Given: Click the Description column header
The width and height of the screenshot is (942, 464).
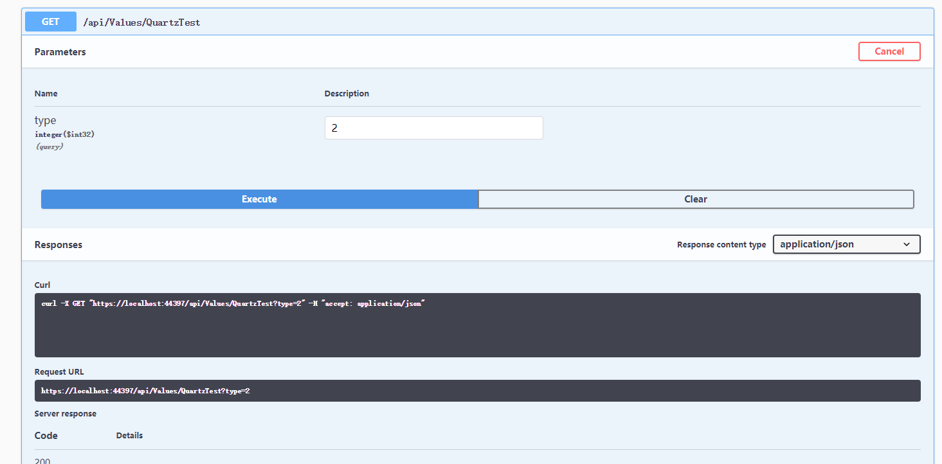Looking at the screenshot, I should [347, 93].
